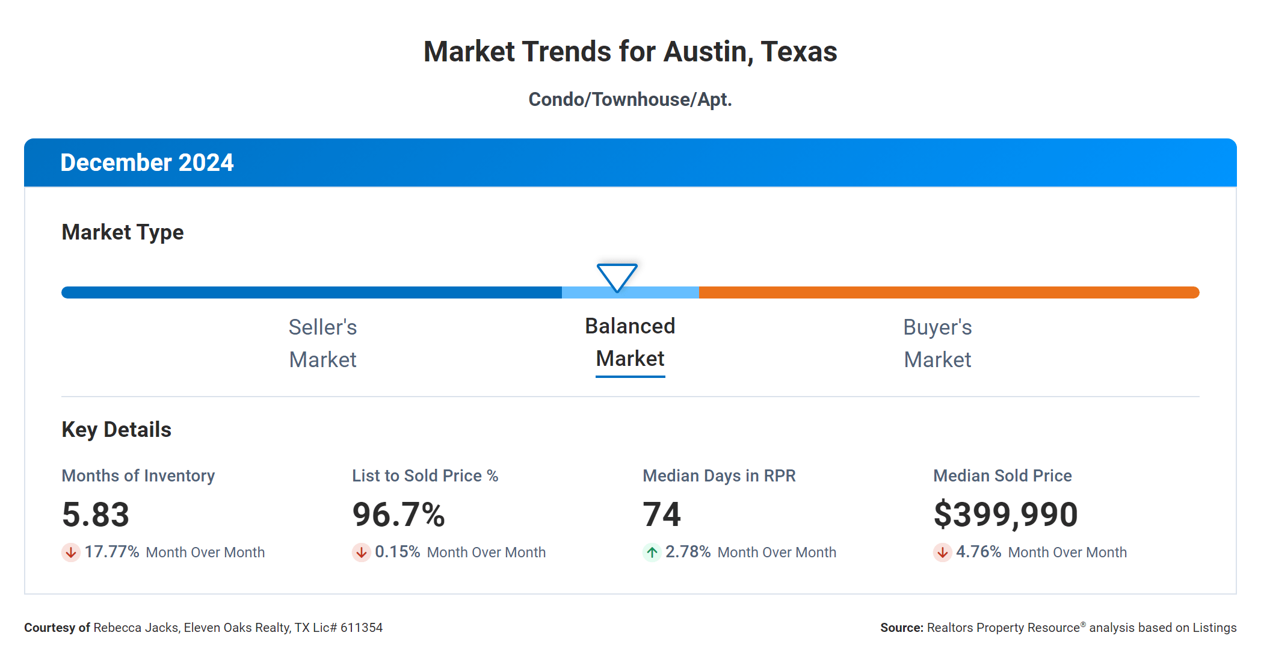Click the red down arrow beside 4.76%
Screen dimensions: 1261x662
click(942, 552)
